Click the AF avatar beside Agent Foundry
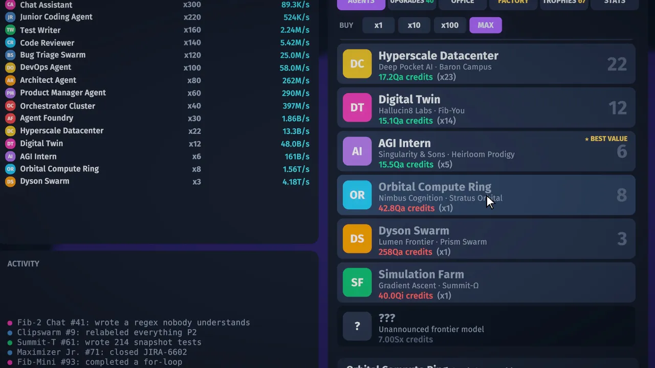The height and width of the screenshot is (368, 655). coord(10,118)
